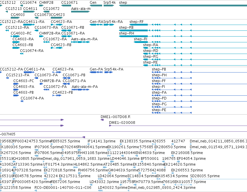
Task: Click protein CG10674-PA
Action: click(32, 98)
